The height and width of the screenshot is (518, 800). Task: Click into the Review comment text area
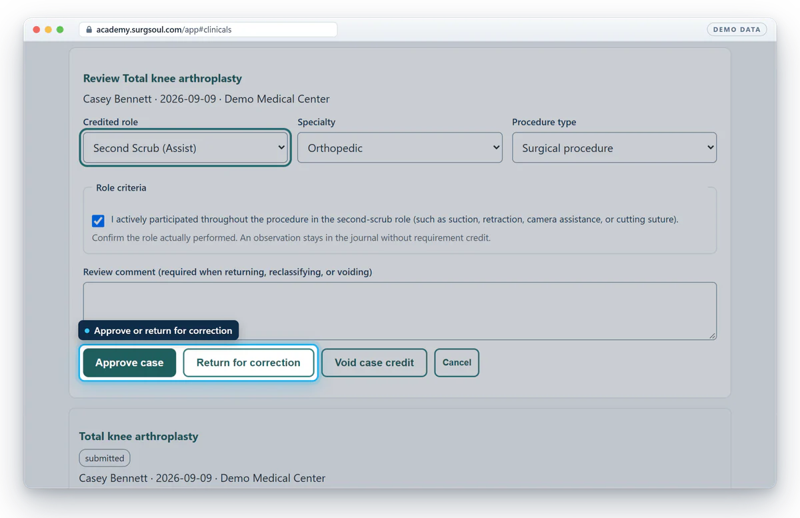tap(400, 311)
